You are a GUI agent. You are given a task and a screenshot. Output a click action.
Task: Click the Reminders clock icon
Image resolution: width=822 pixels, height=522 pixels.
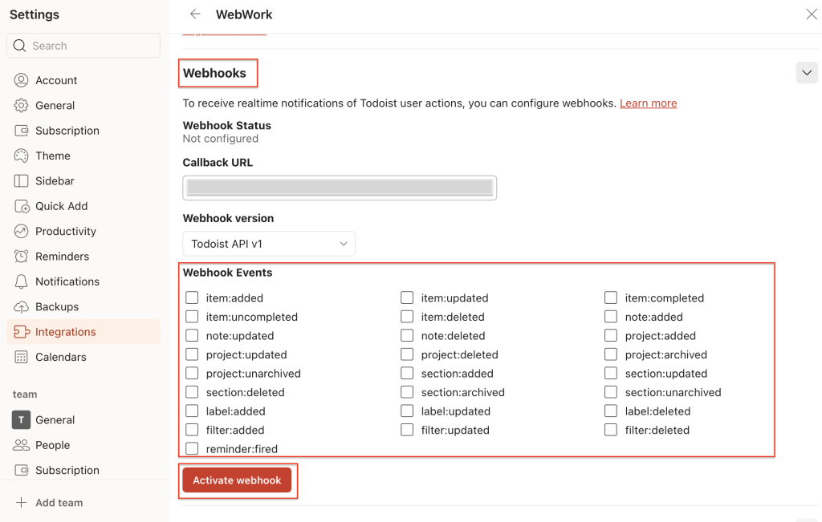21,256
